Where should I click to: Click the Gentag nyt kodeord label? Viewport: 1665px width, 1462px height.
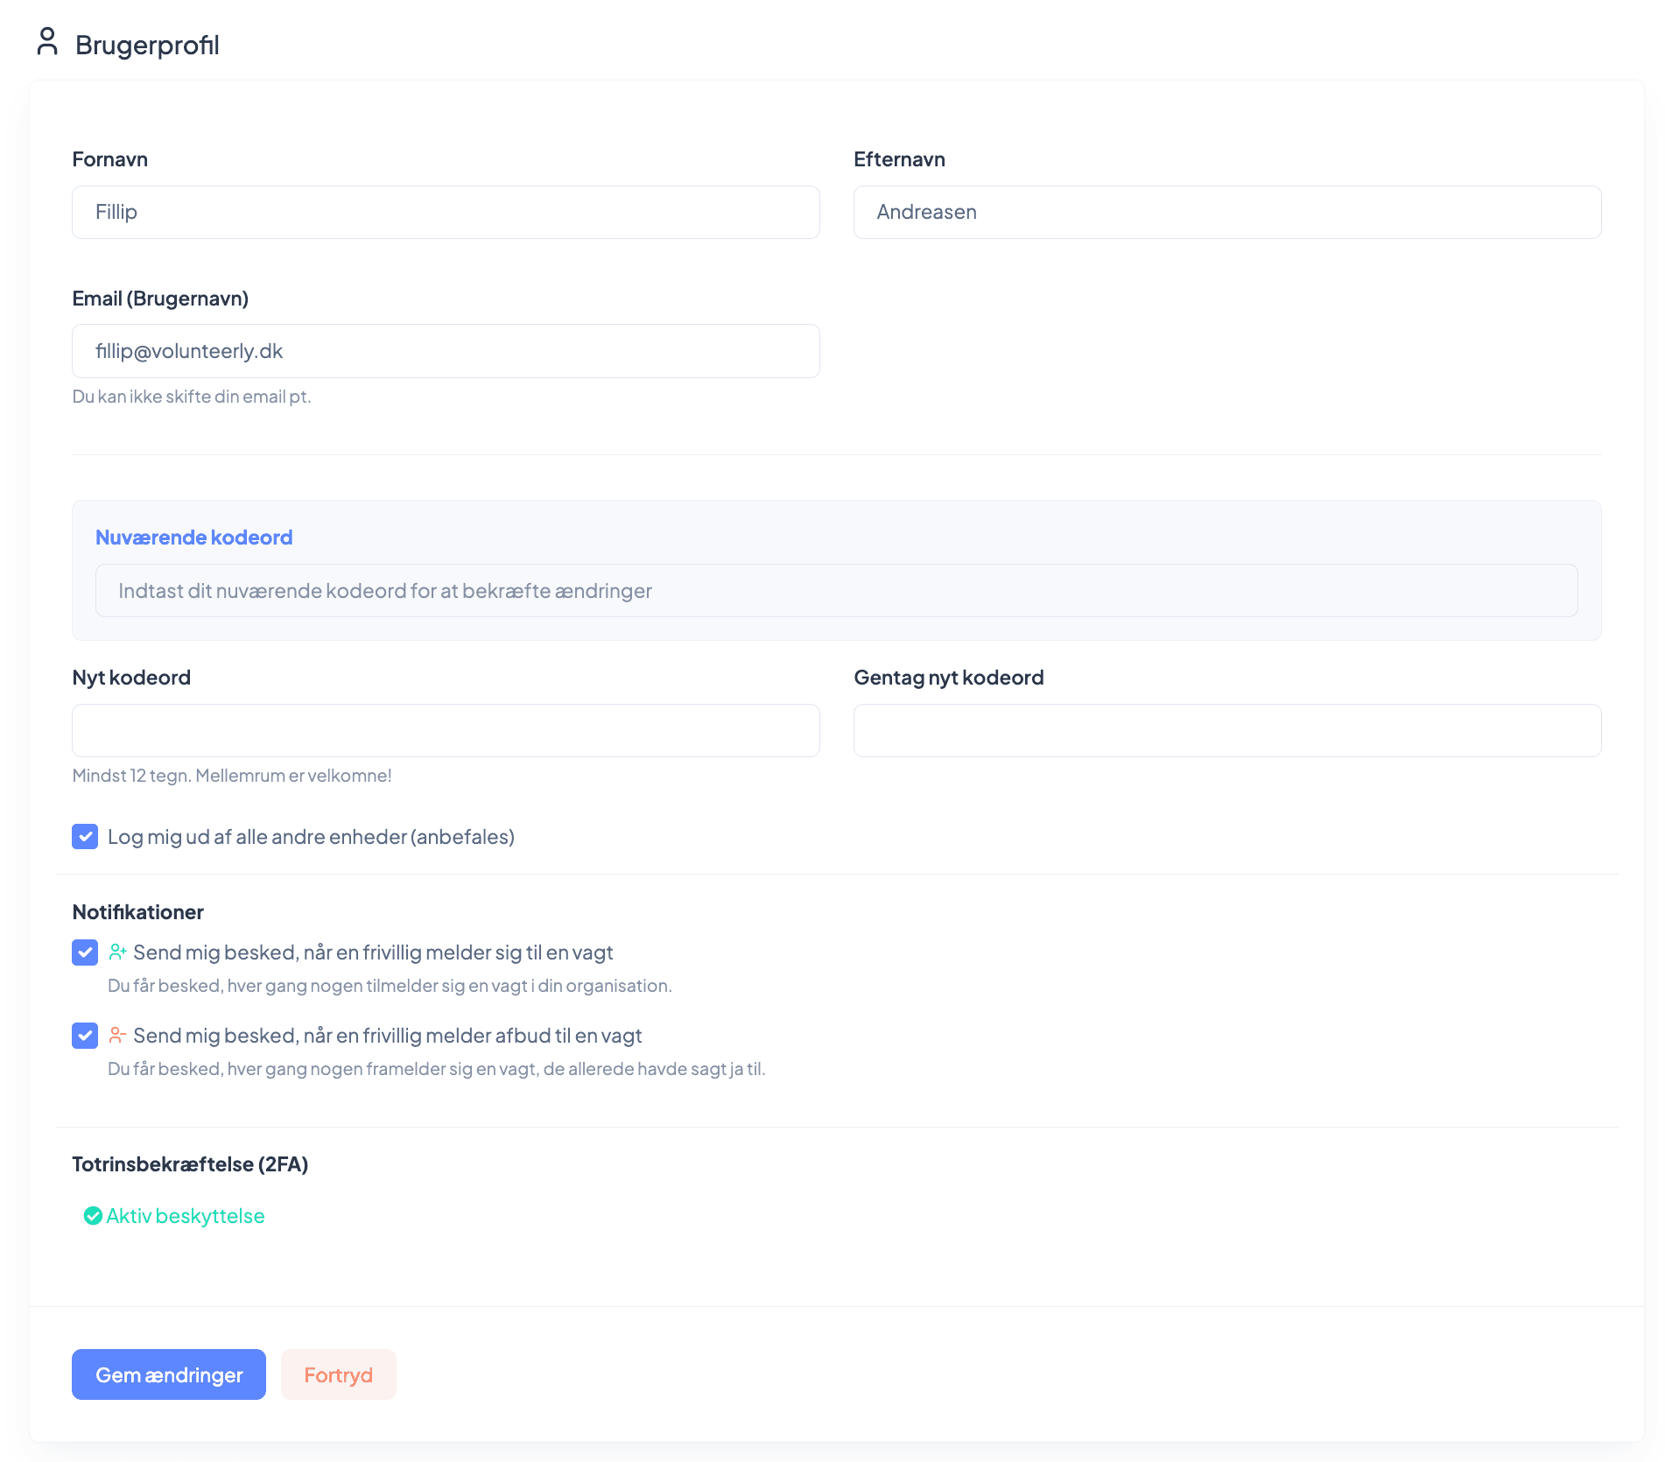click(949, 678)
